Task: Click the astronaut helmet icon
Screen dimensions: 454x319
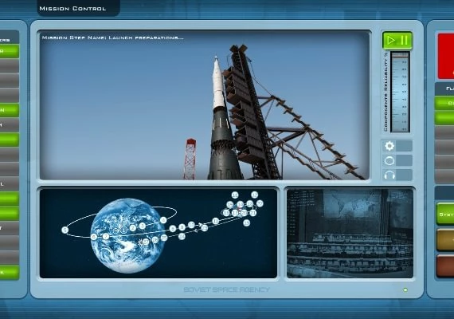Action: point(389,160)
